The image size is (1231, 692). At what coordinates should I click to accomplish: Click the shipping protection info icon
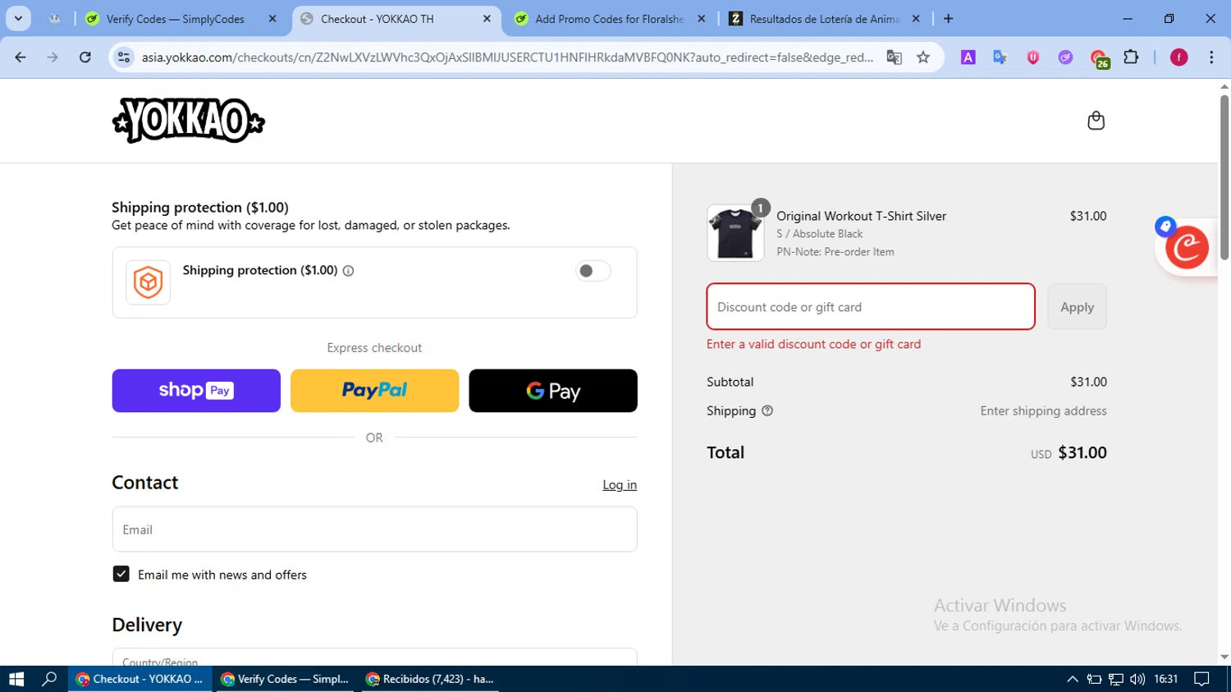point(348,271)
